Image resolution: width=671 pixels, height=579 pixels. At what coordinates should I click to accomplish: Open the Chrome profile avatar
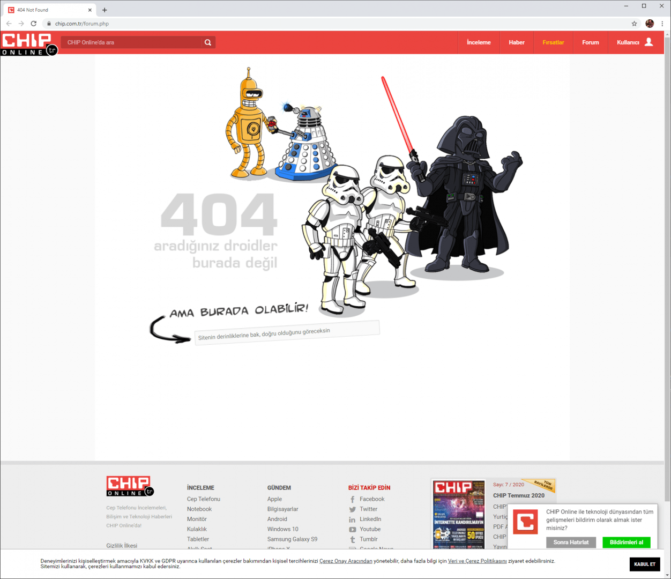pyautogui.click(x=650, y=24)
